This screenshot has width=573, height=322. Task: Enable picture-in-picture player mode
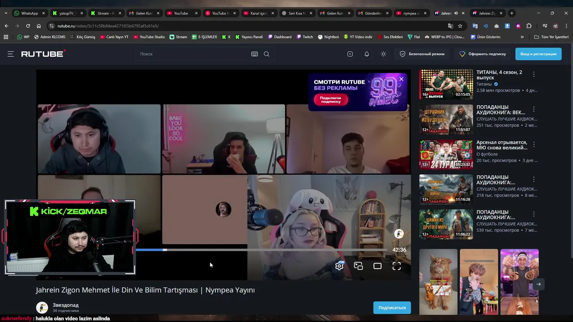[x=358, y=266]
